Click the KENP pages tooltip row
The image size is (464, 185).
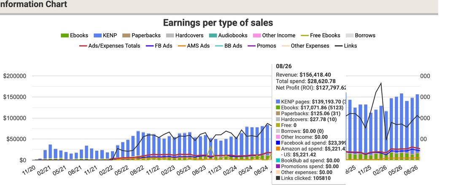[311, 101]
